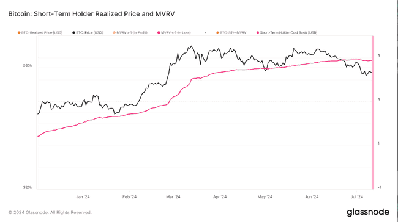Image resolution: width=398 pixels, height=222 pixels.
Task: Select the Jan '24 axis label
Action: (83, 197)
